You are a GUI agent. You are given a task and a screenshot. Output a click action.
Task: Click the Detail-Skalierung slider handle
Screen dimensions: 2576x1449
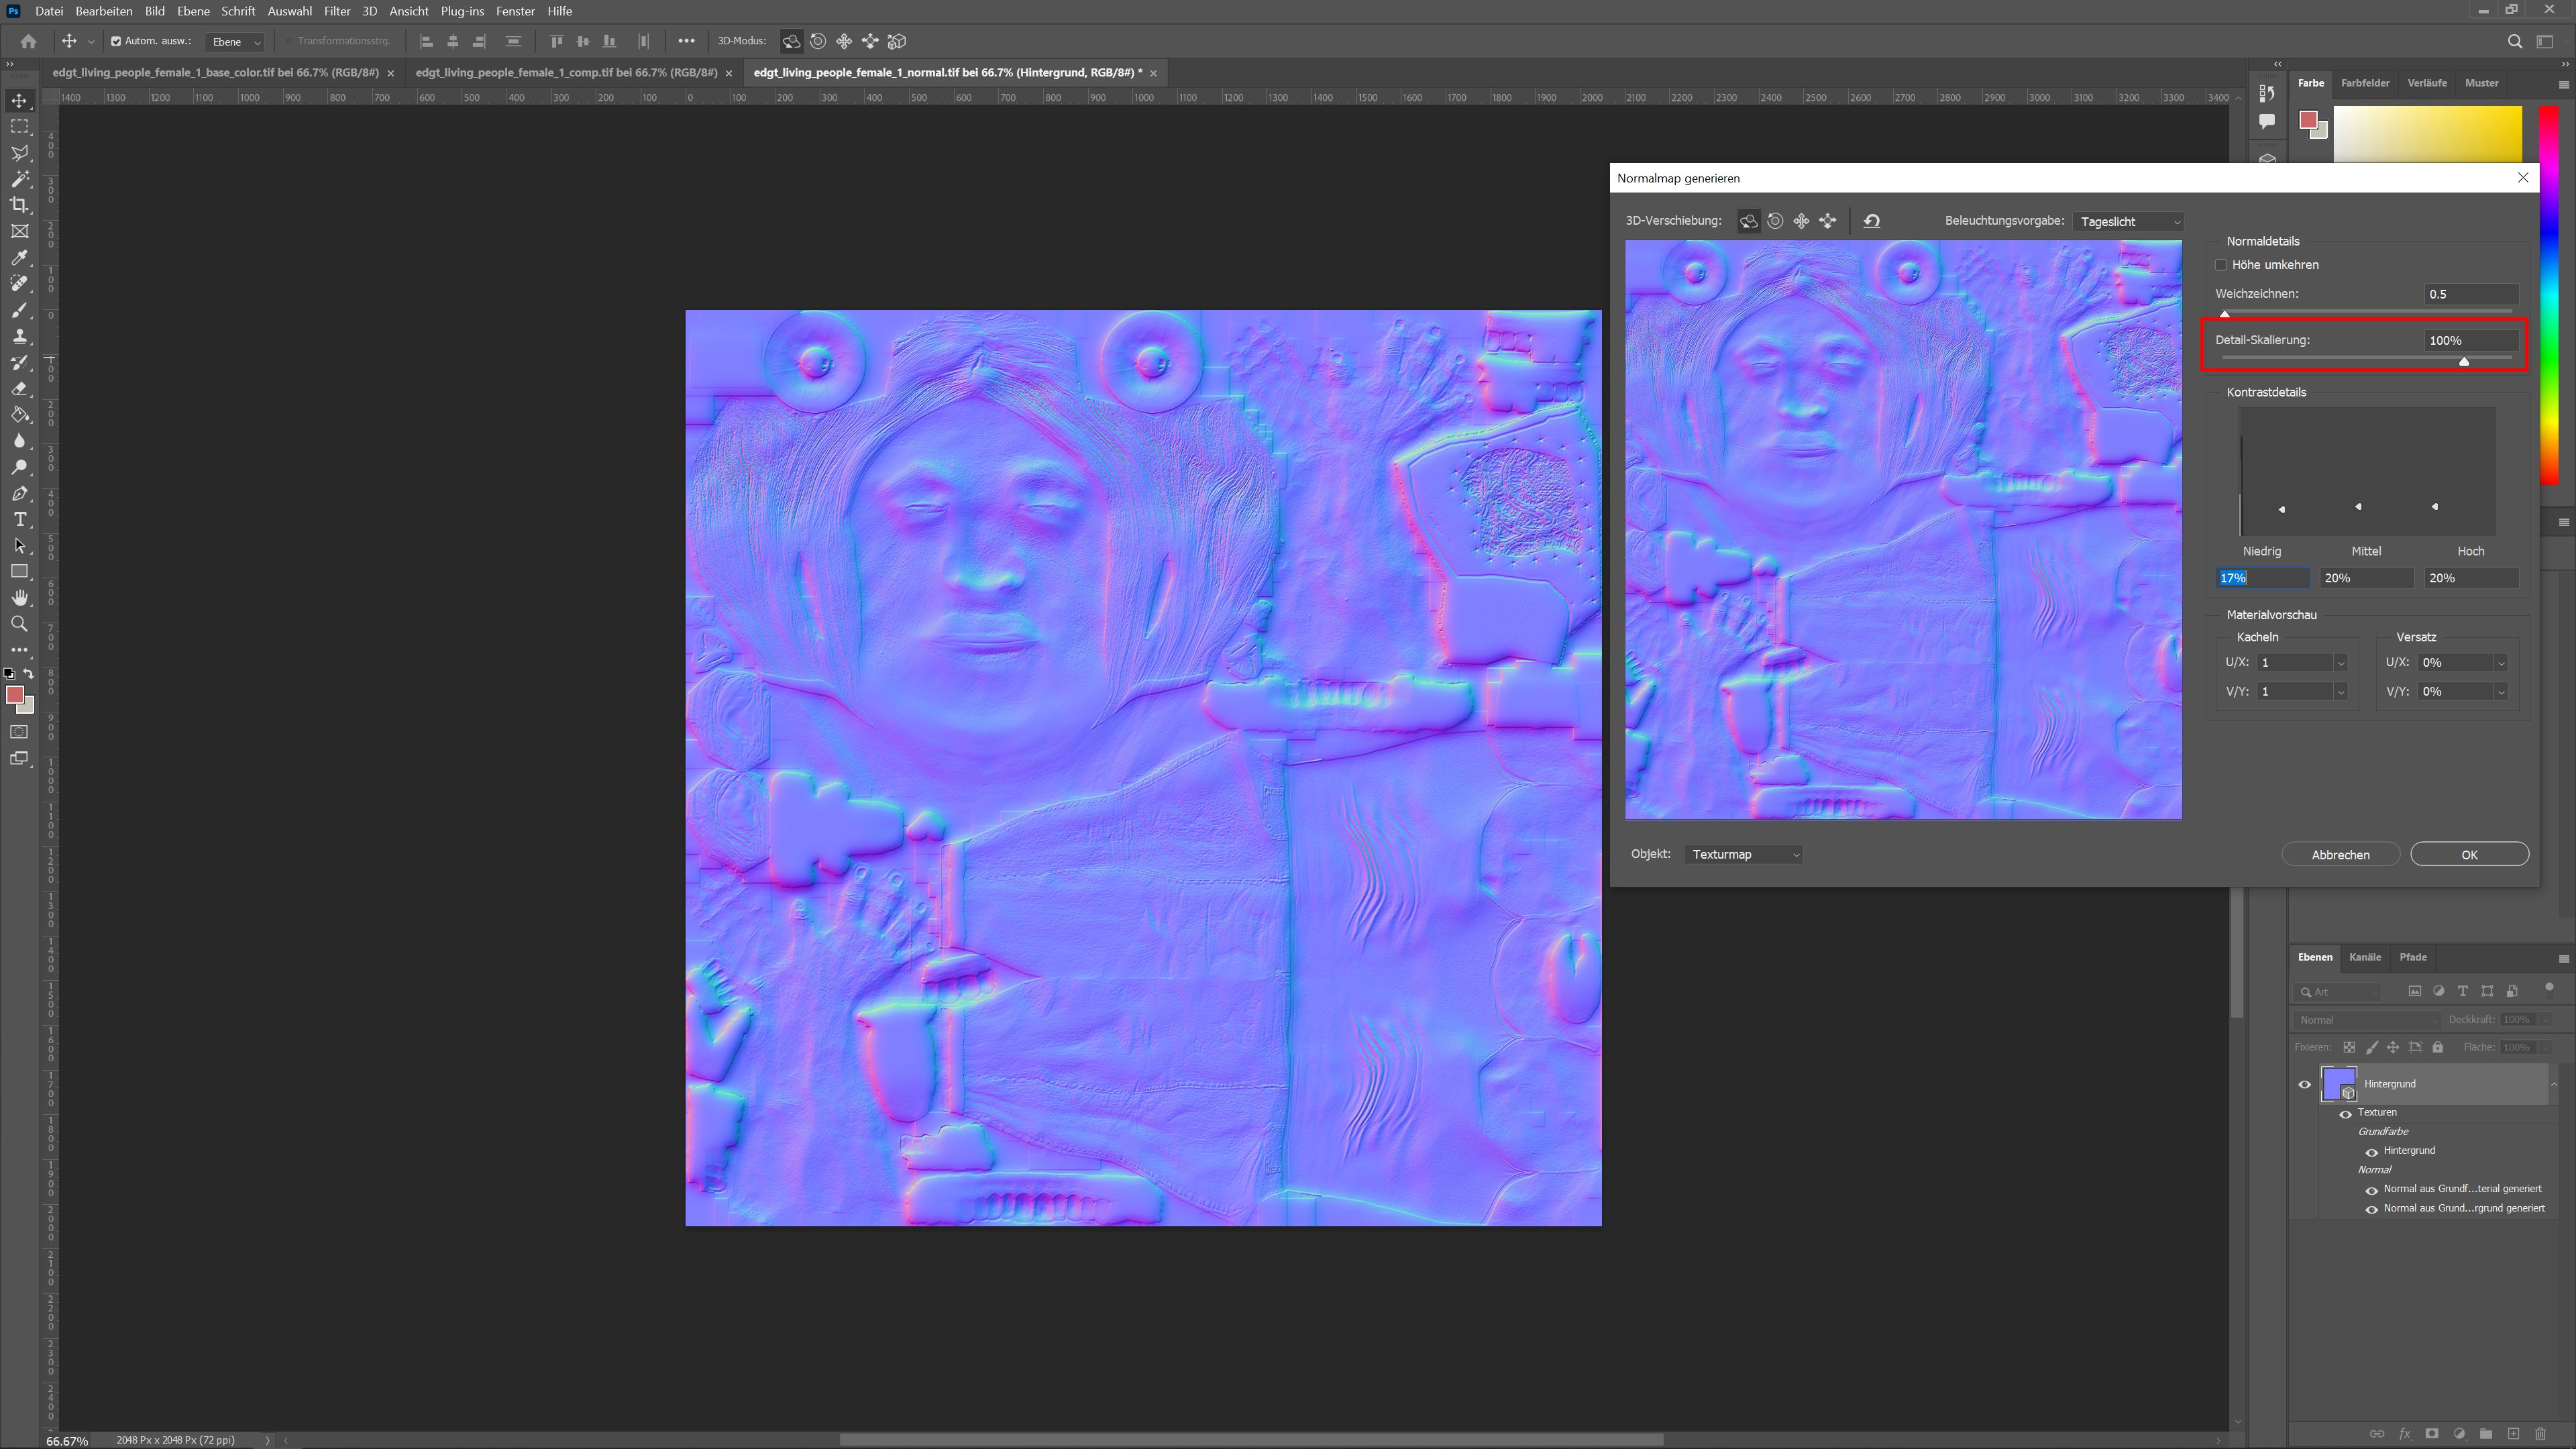coord(2464,361)
